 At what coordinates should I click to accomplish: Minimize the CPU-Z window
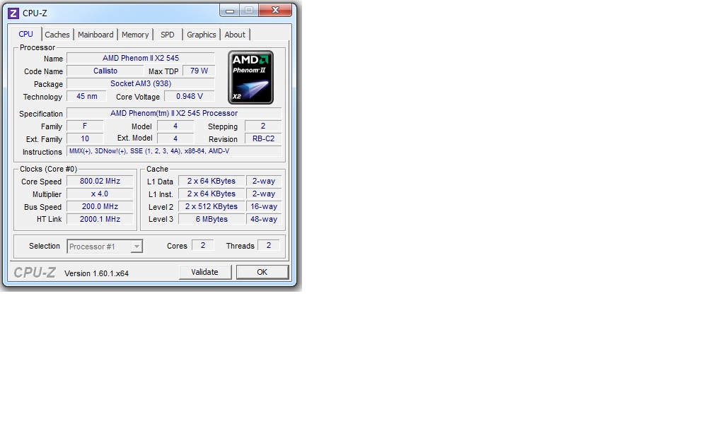230,10
